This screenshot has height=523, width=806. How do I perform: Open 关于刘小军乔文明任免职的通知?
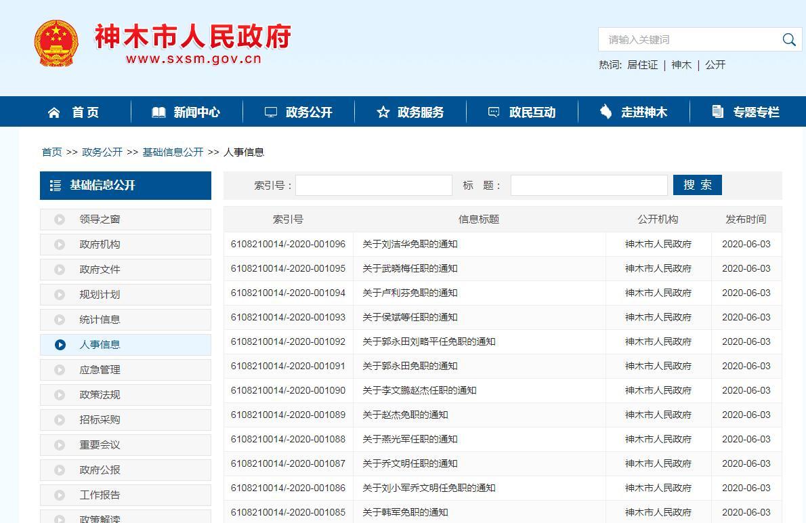(x=429, y=488)
